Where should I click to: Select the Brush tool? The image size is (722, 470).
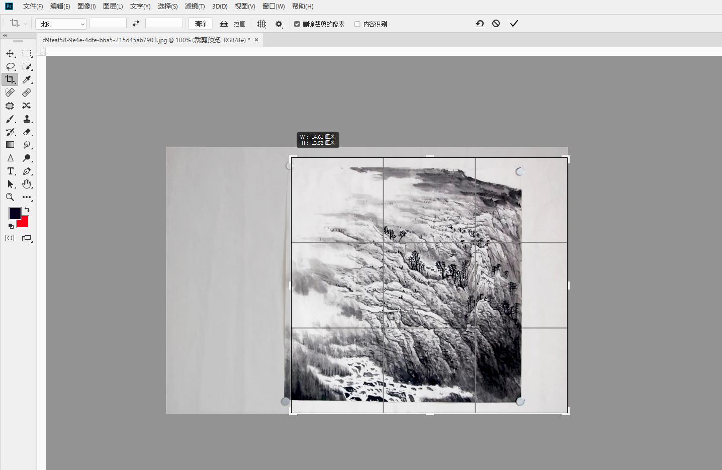click(10, 119)
